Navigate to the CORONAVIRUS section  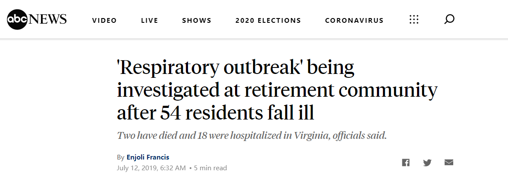(354, 20)
